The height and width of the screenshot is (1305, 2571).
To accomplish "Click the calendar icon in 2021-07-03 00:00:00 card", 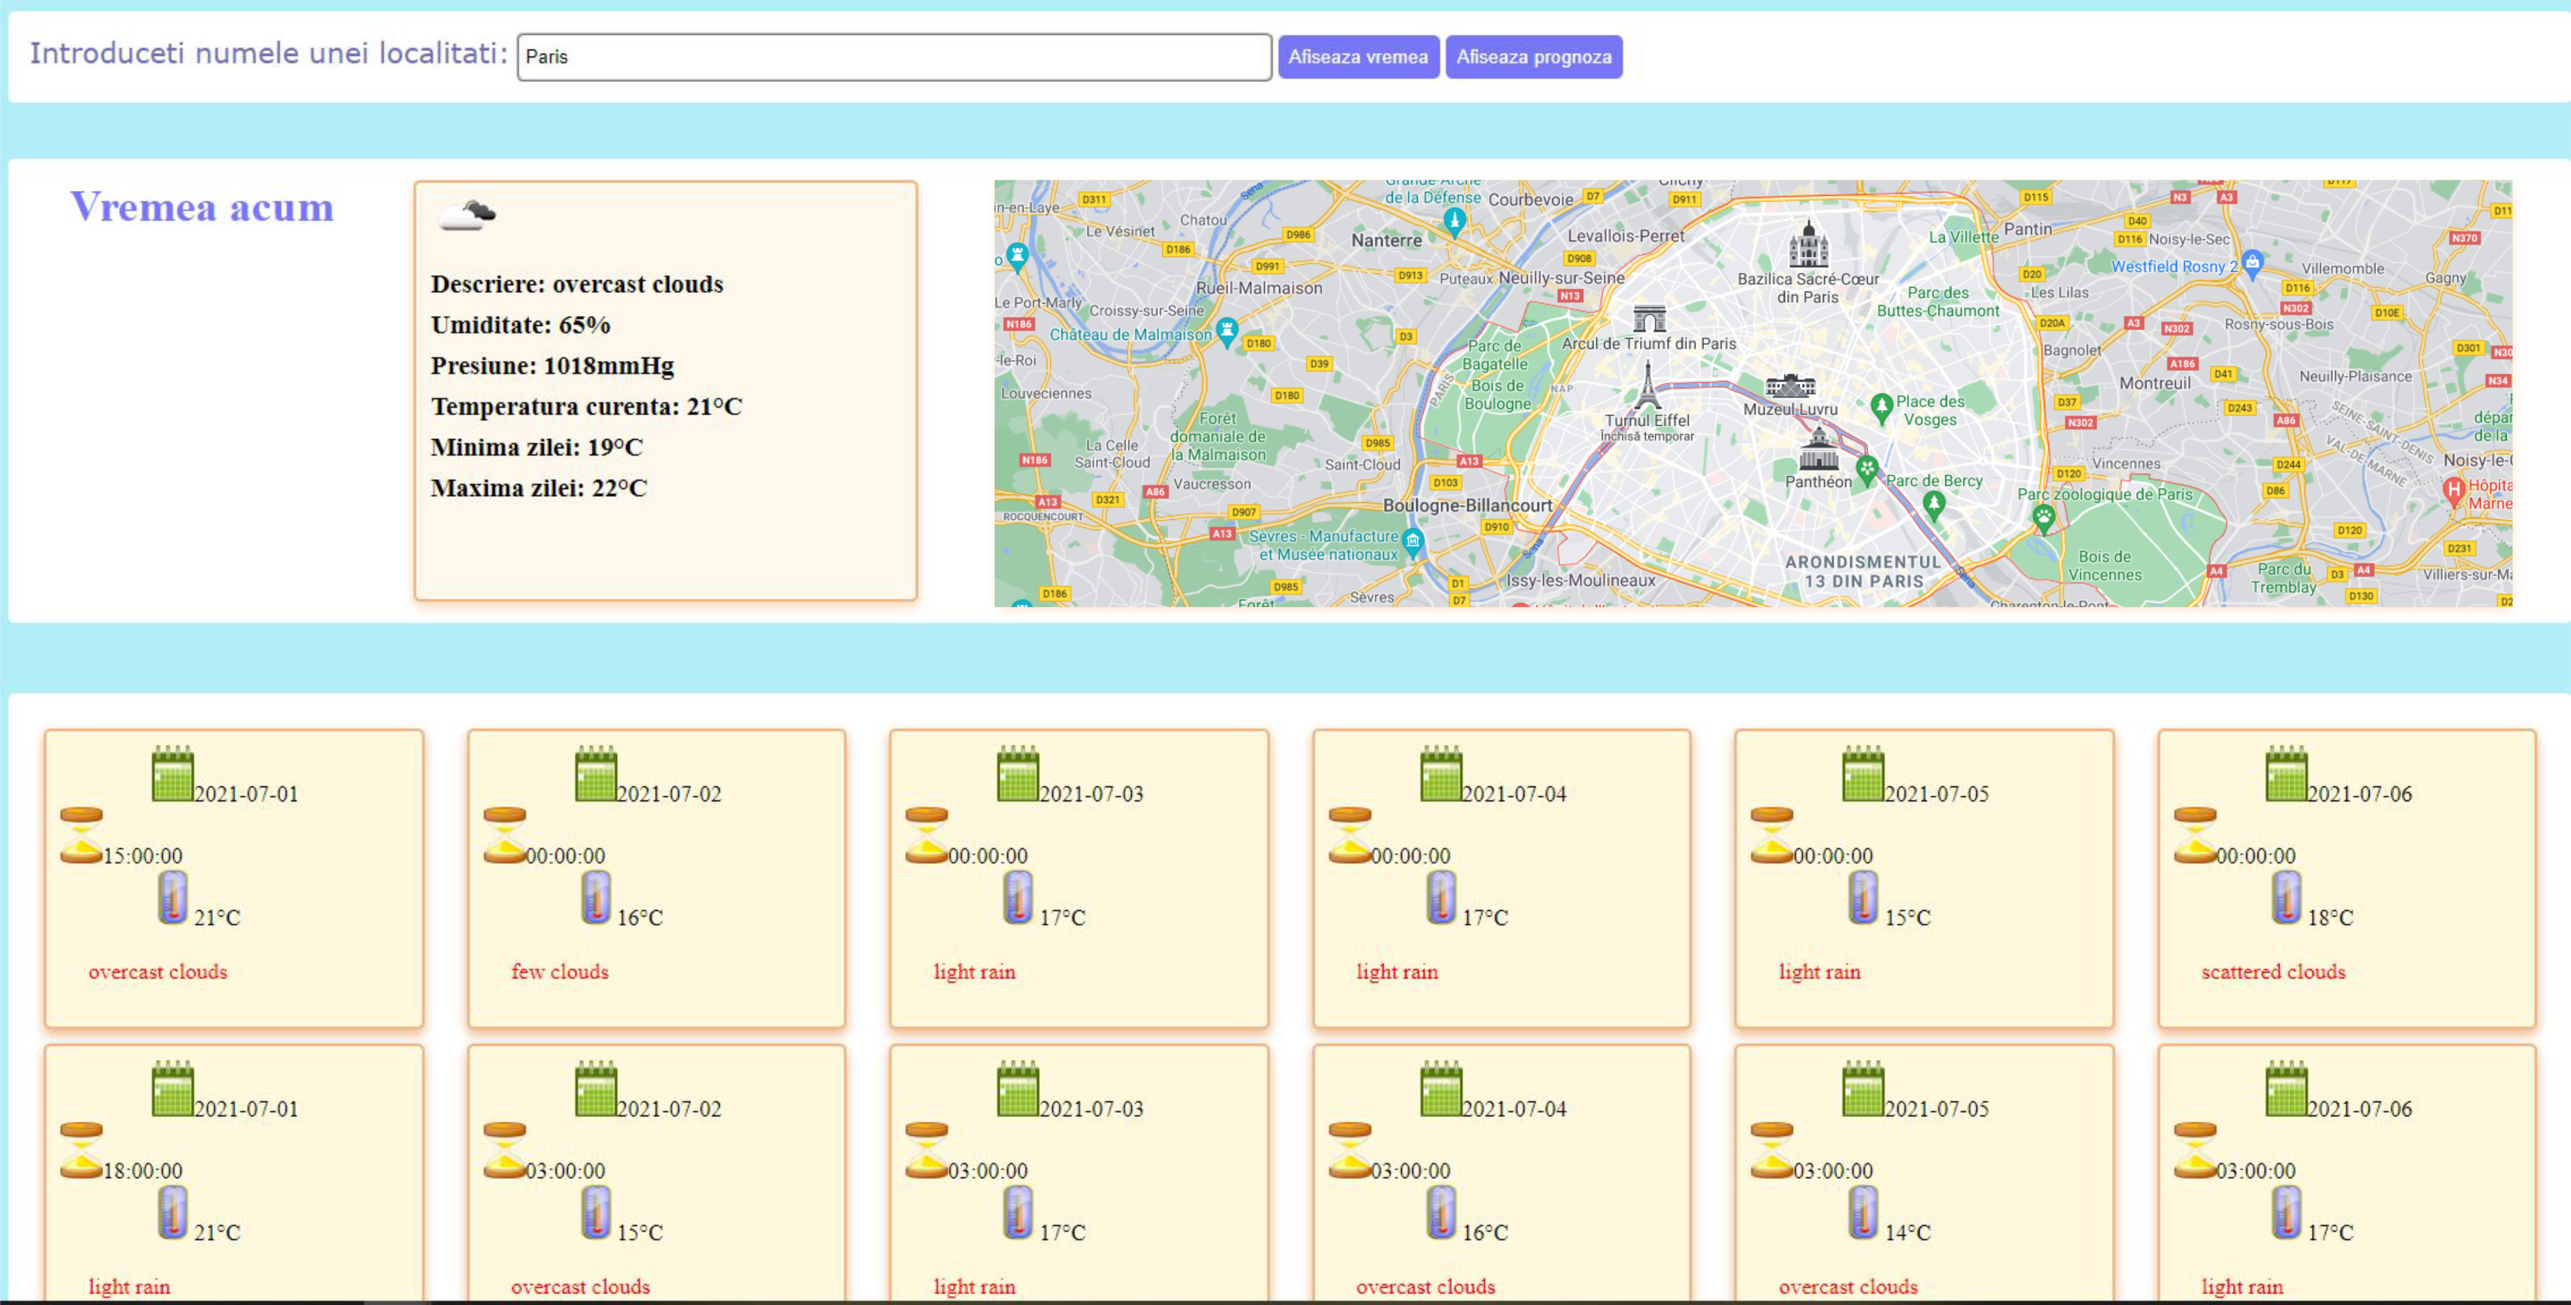I will point(1018,773).
